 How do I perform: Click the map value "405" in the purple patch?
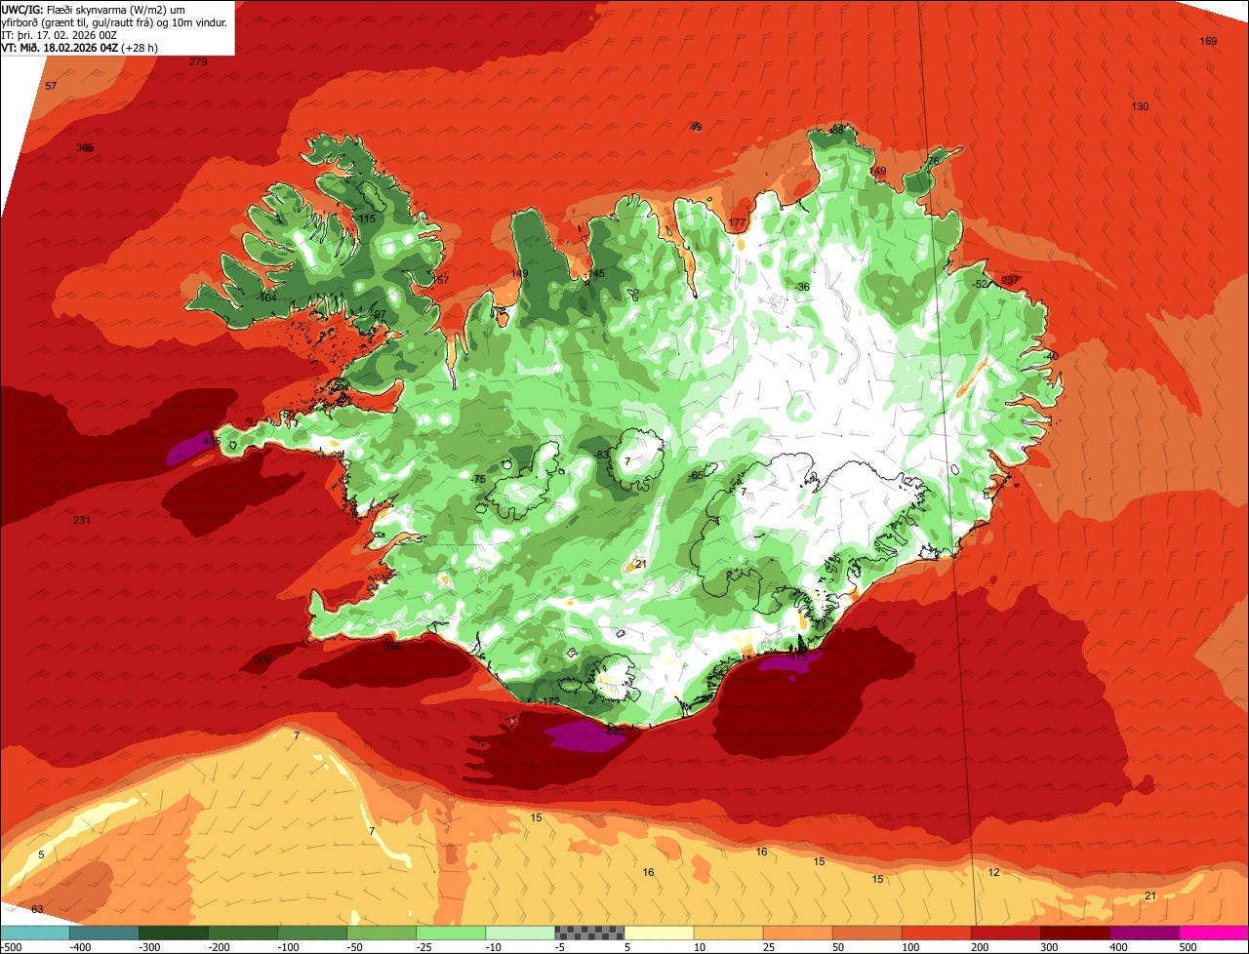[211, 442]
